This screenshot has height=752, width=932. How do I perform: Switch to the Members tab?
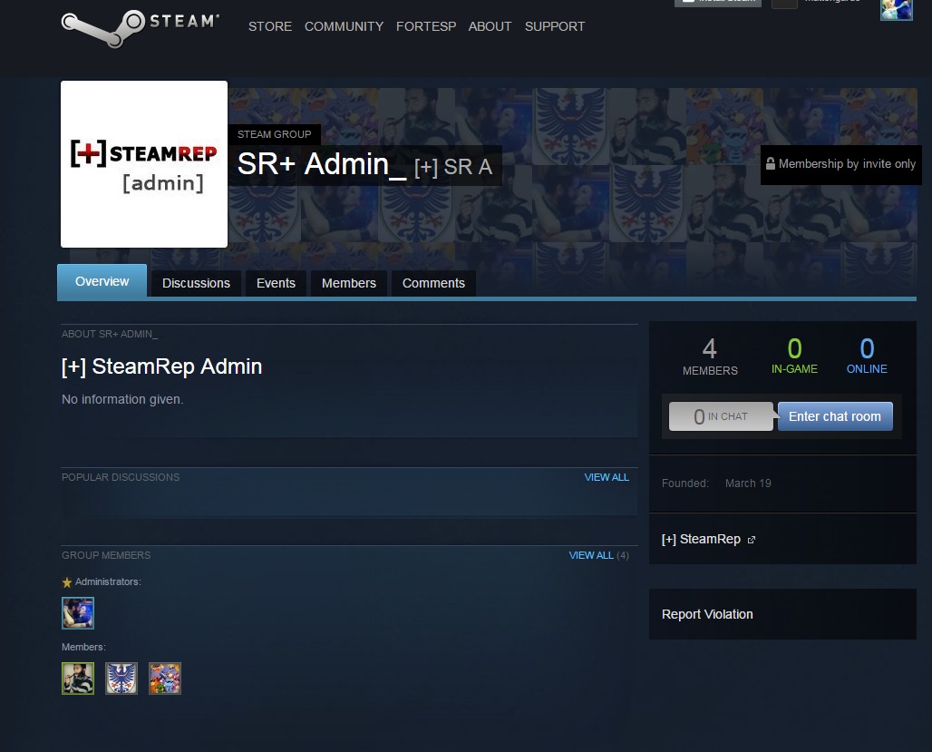(x=349, y=283)
